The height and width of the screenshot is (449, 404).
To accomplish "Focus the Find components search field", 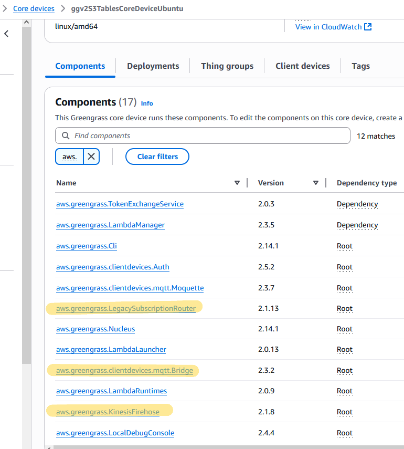I will pos(203,135).
